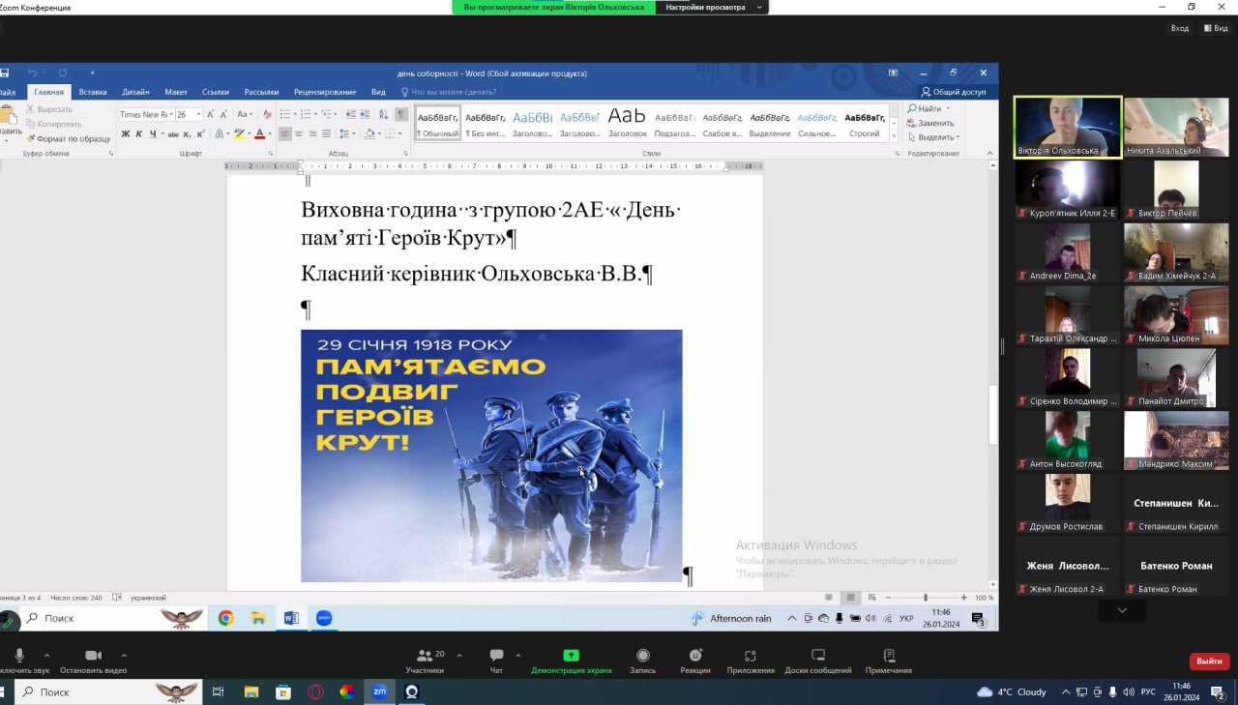Center the paragraph text
Screen dimensions: 1238x705
point(299,133)
